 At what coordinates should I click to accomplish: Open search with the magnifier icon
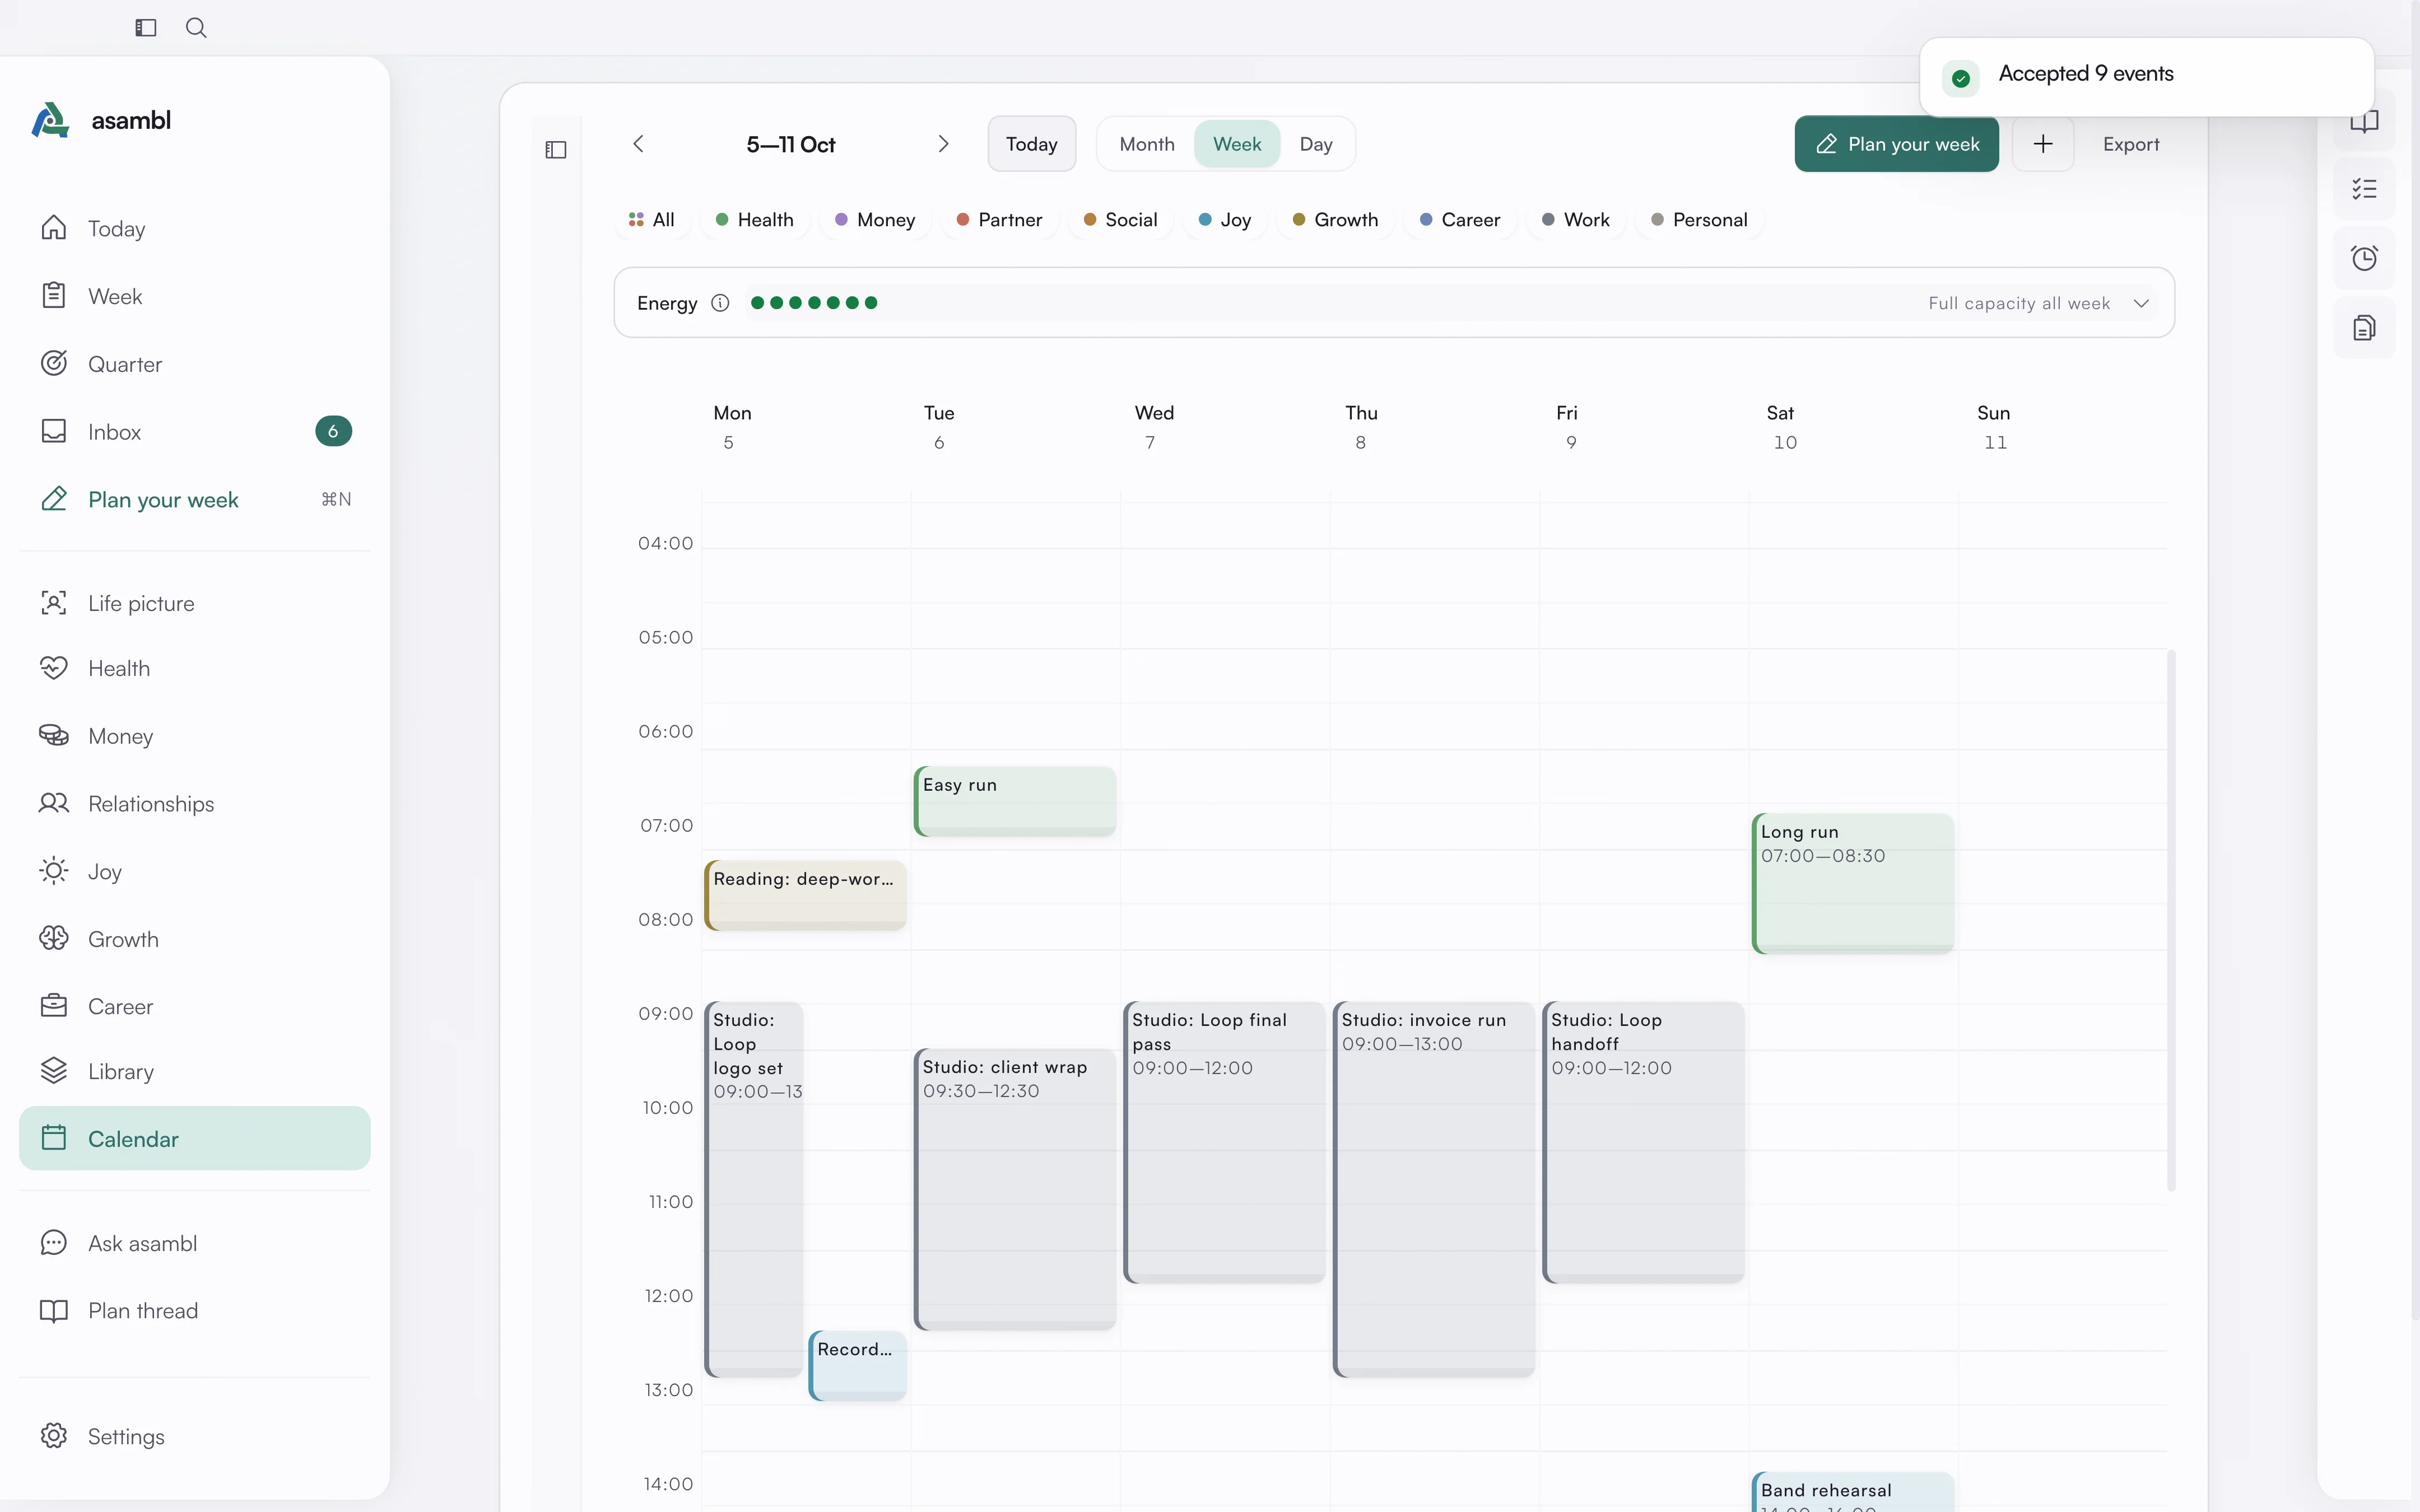pos(196,28)
